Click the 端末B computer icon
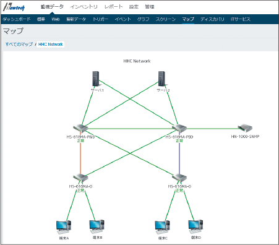This screenshot has width=279, height=245. 97,226
